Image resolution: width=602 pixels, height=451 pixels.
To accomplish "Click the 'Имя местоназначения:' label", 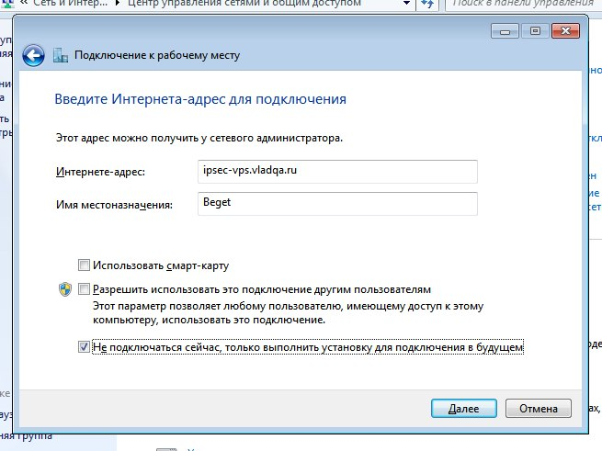I will click(114, 205).
